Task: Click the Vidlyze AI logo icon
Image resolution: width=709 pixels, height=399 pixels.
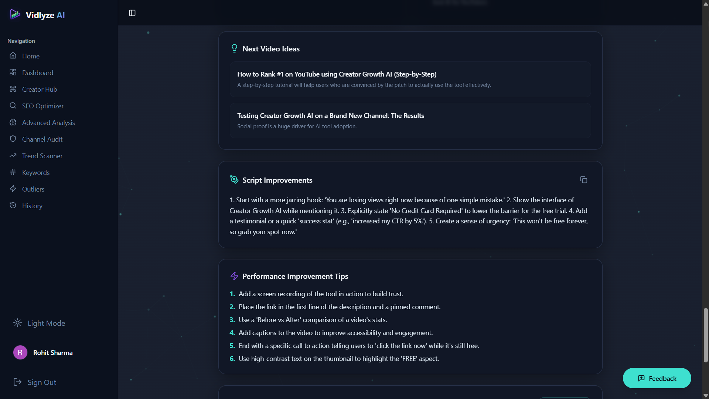Action: [x=15, y=14]
